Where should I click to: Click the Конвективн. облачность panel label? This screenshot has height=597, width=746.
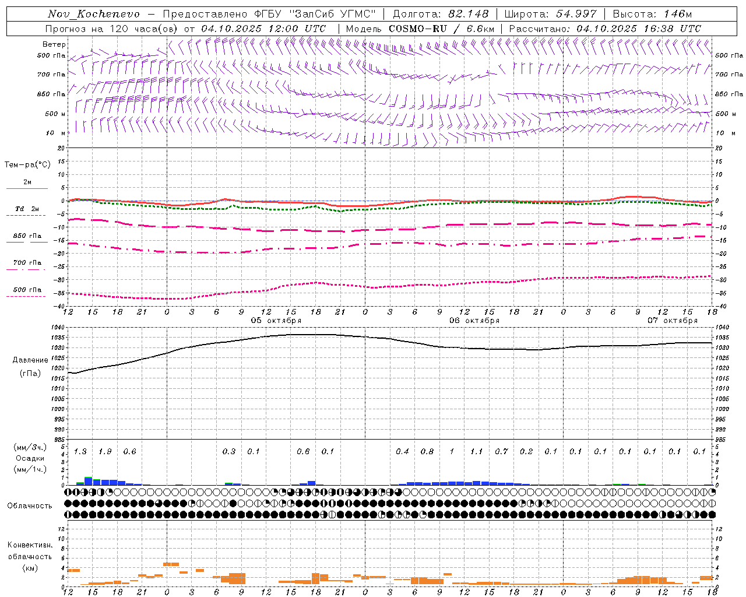click(x=30, y=551)
